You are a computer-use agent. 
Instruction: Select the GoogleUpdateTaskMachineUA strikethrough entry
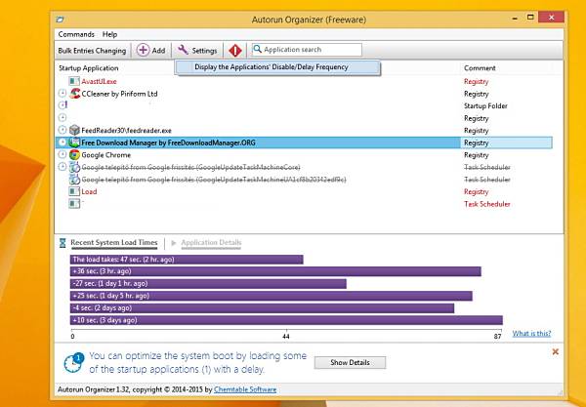[214, 180]
